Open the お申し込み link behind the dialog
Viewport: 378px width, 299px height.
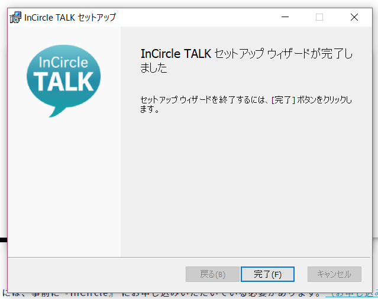click(351, 294)
